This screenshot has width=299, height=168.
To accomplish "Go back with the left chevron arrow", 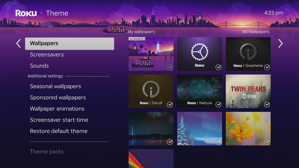I will point(18,43).
